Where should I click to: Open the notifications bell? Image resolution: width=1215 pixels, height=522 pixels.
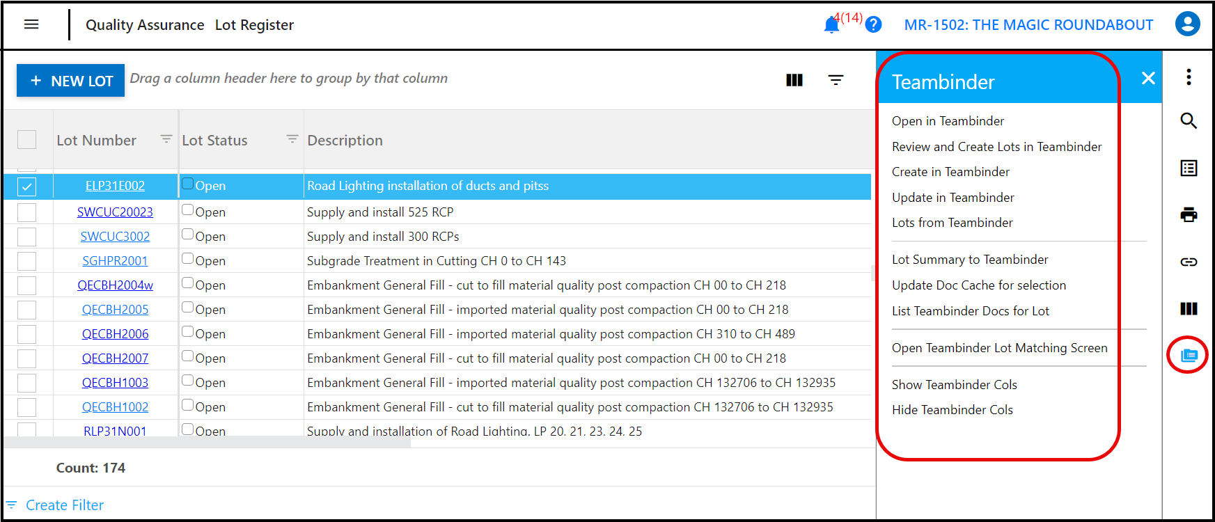coord(831,25)
